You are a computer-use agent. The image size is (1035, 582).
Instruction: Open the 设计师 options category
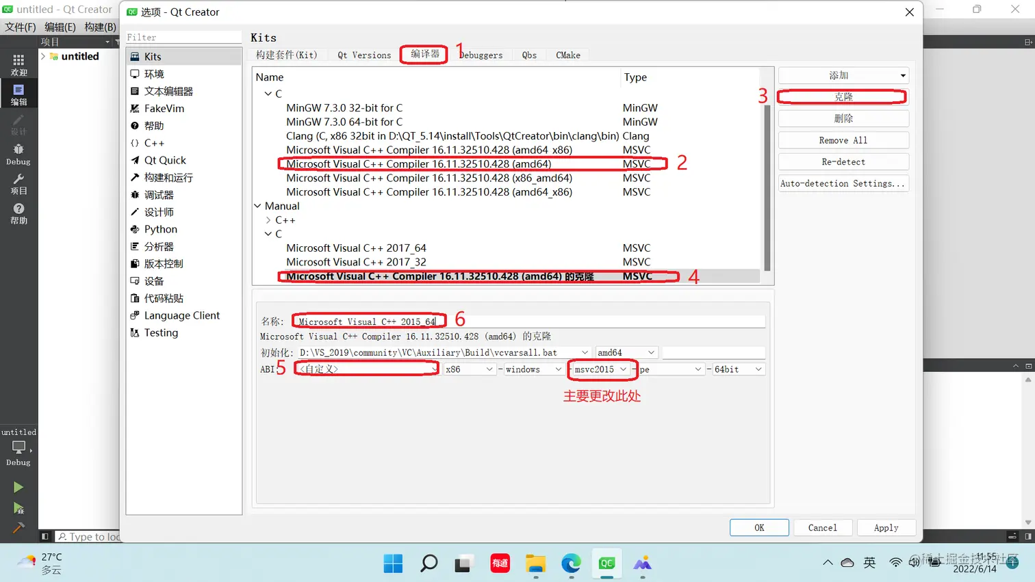(184, 212)
